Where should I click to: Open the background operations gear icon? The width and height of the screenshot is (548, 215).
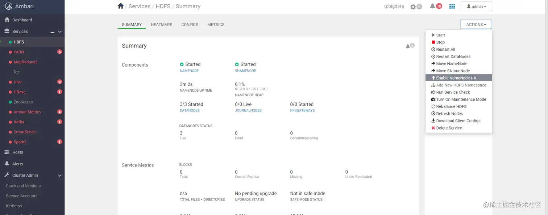[413, 7]
